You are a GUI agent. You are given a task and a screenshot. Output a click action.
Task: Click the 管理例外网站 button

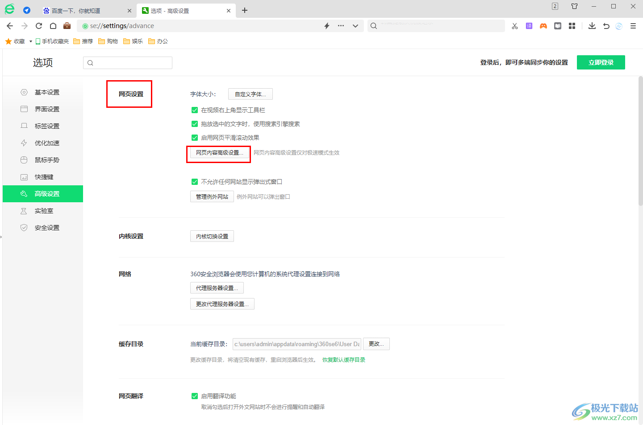(x=212, y=196)
